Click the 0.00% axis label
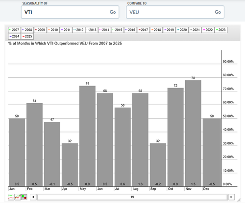This screenshot has width=245, height=203. [227, 184]
